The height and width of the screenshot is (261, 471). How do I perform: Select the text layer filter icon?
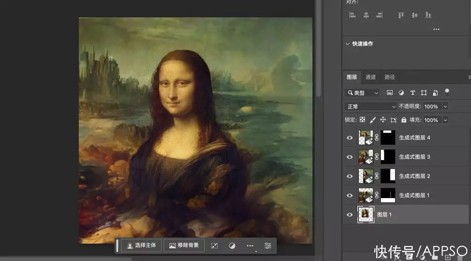412,93
